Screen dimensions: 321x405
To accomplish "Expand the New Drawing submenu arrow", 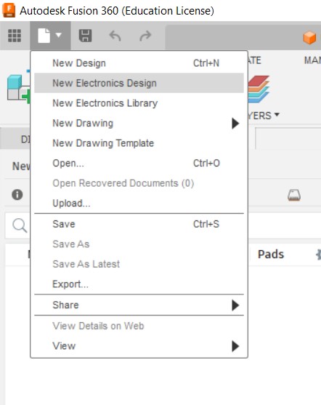I will point(235,123).
